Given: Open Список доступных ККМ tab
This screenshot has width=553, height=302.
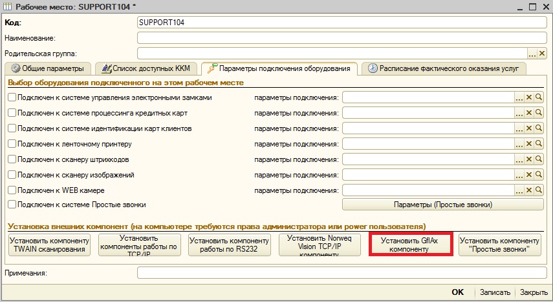Looking at the screenshot, I should pyautogui.click(x=146, y=68).
